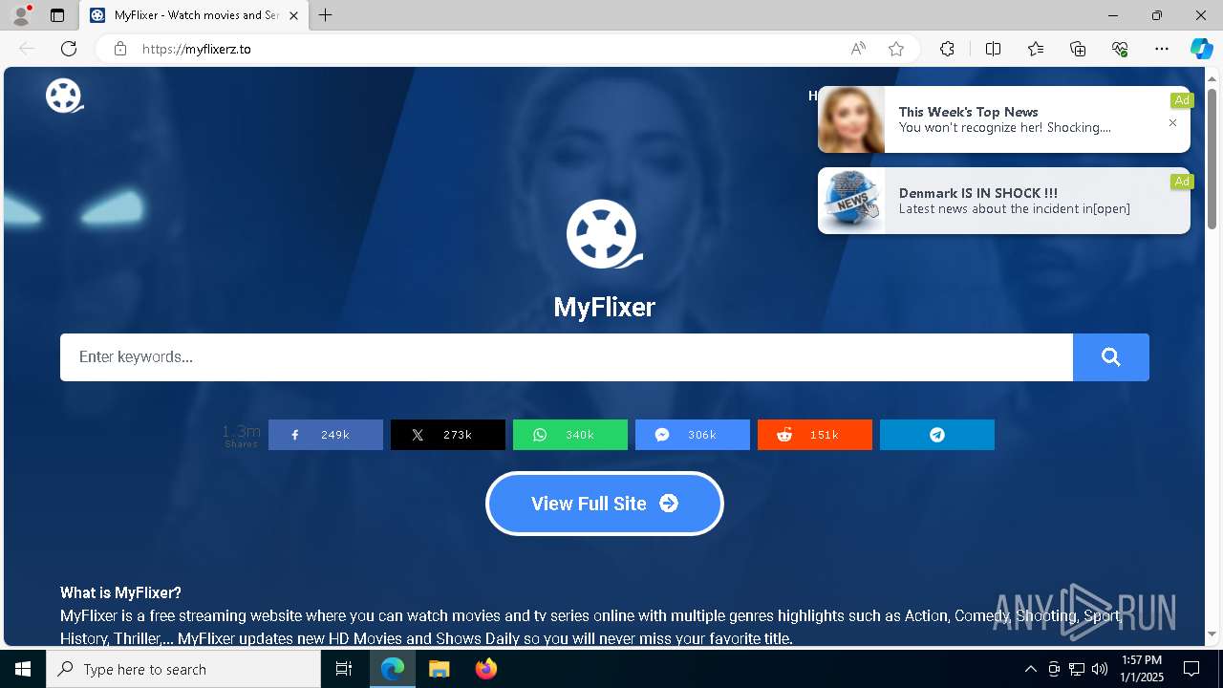1223x688 pixels.
Task: Open the Favorites list icon
Action: (1036, 49)
